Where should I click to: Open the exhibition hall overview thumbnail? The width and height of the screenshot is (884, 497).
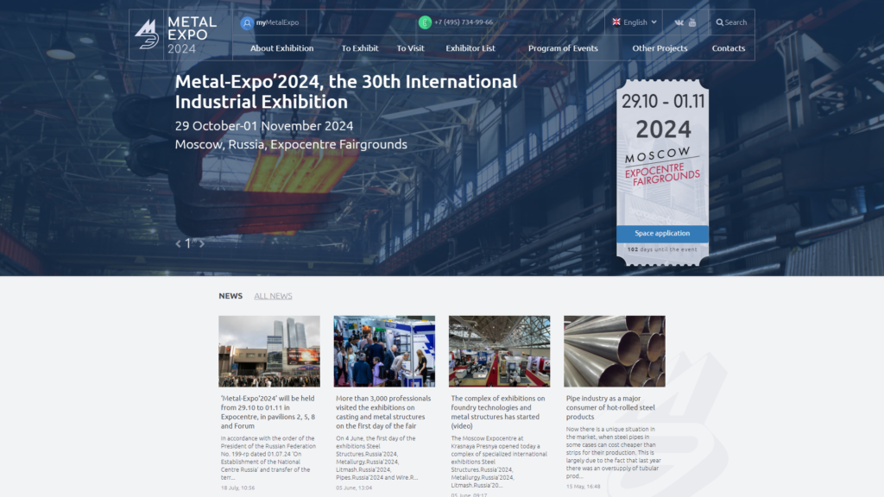point(500,351)
